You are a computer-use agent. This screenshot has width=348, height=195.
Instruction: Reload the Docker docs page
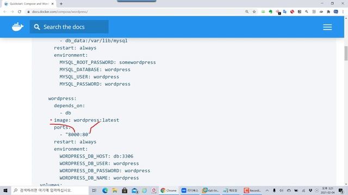coord(20,11)
